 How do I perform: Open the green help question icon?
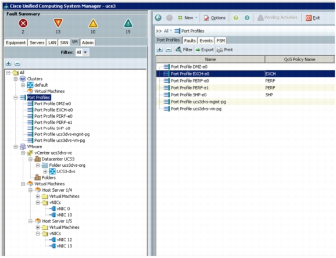coord(235,17)
